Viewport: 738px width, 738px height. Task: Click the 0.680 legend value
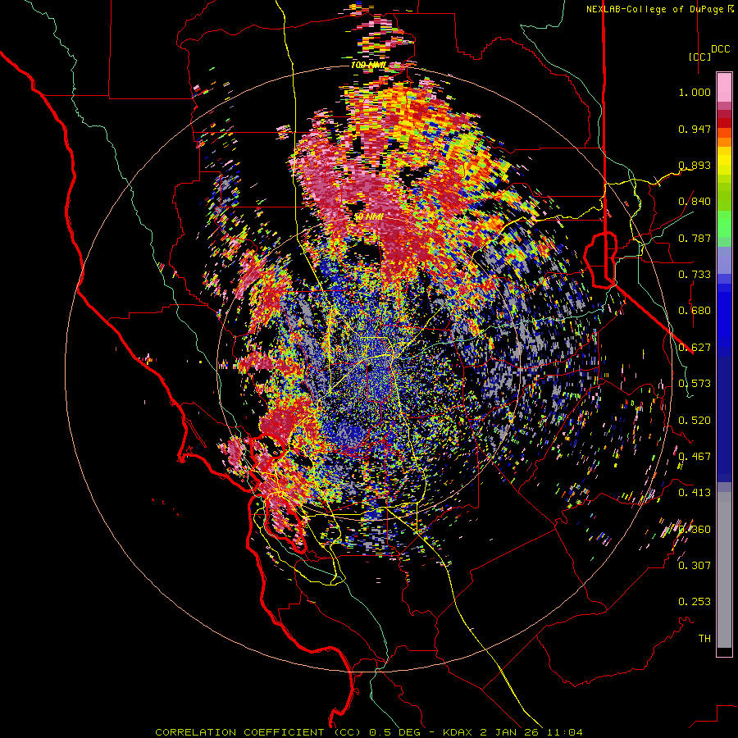coord(695,311)
